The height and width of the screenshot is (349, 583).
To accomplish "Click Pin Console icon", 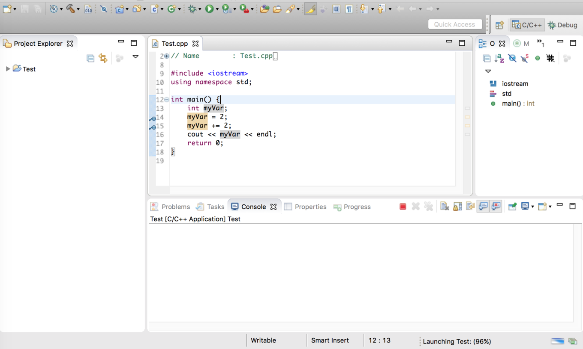I will pos(512,207).
